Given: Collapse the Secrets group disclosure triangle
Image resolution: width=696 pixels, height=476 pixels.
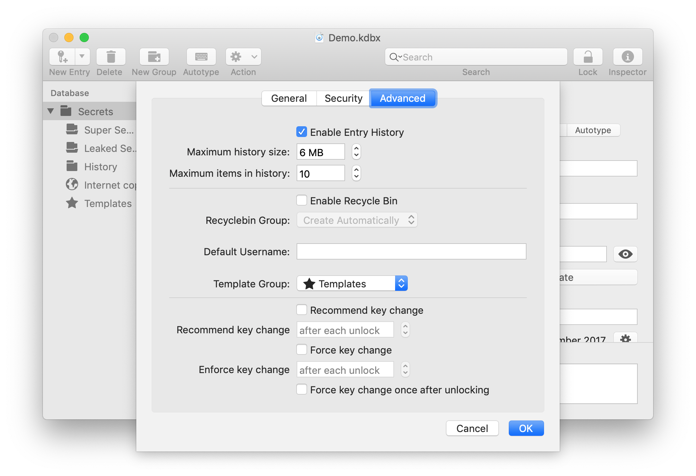Looking at the screenshot, I should (51, 111).
